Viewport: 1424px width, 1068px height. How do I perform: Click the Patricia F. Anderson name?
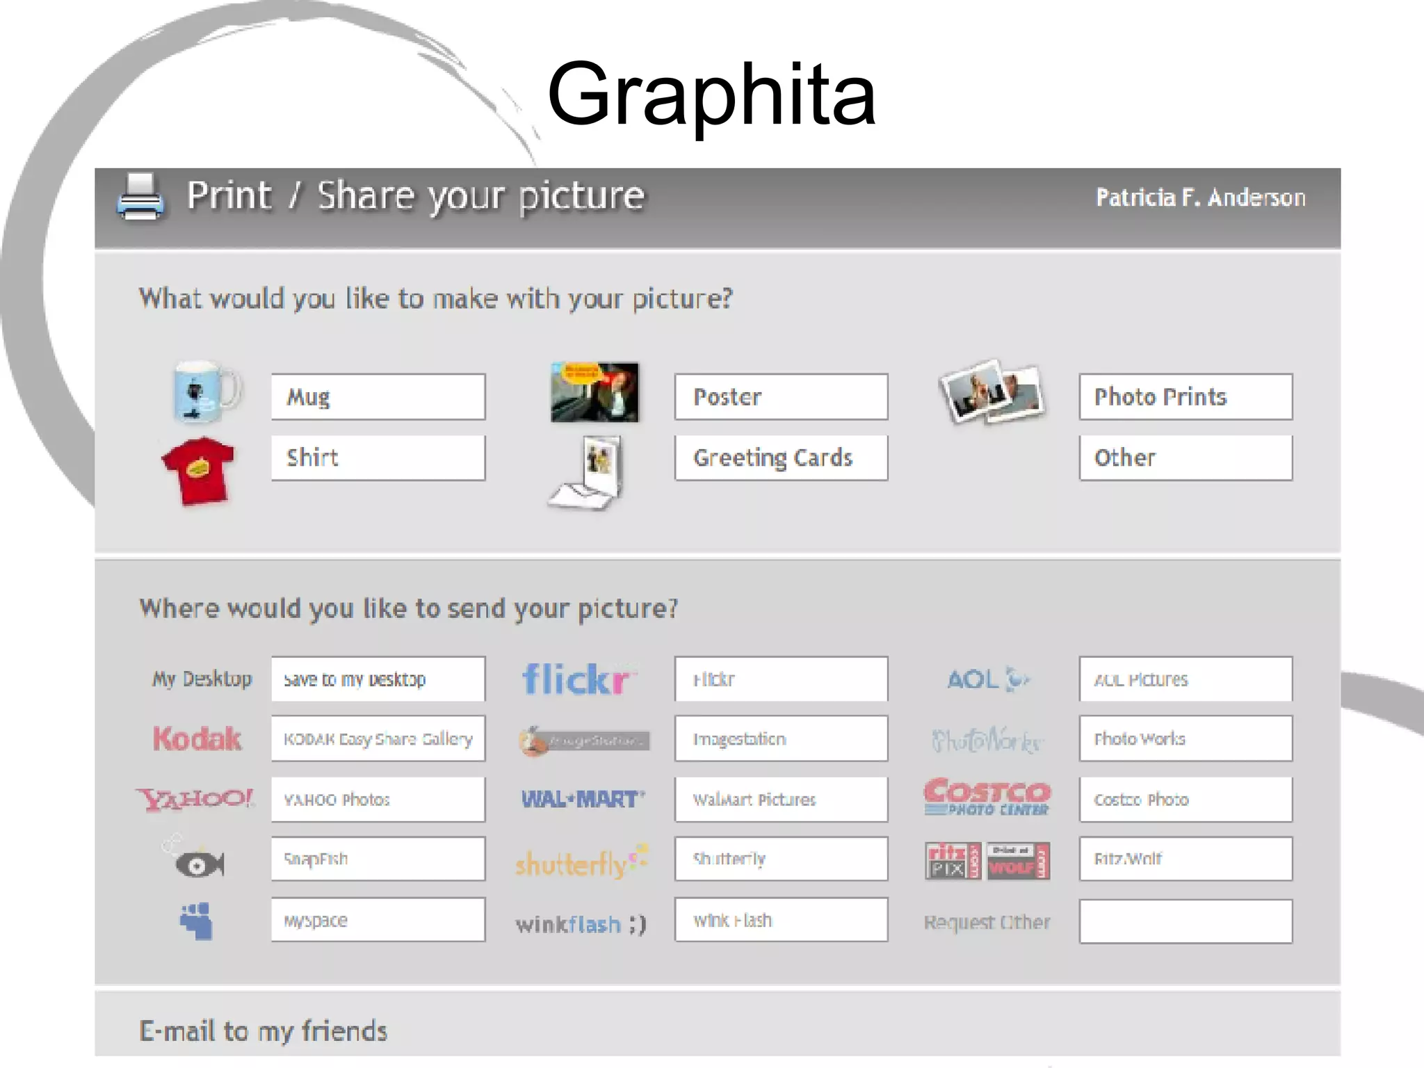[x=1201, y=197]
